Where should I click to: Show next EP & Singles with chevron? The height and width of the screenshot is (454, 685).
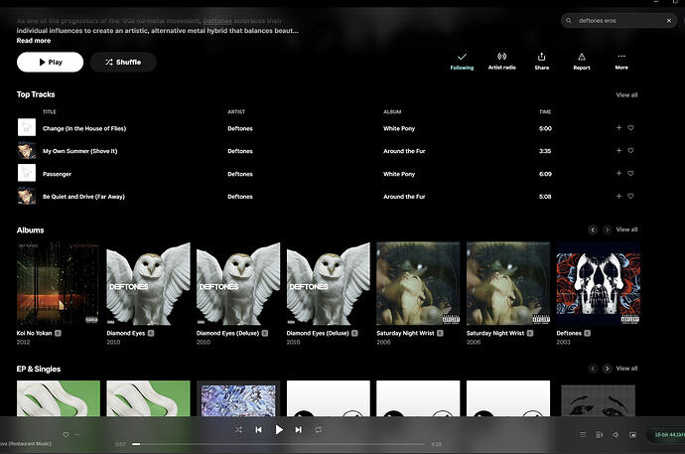(607, 369)
